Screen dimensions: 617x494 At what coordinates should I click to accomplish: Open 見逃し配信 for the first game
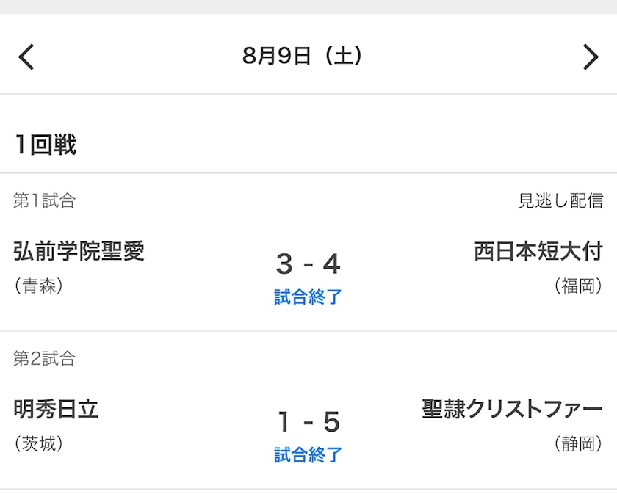(x=560, y=200)
